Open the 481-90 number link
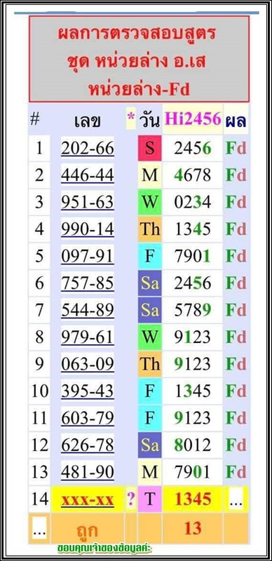The height and width of the screenshot is (561, 272). tap(88, 472)
